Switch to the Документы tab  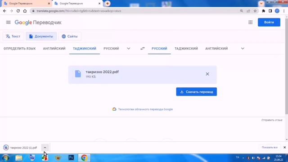[41, 36]
